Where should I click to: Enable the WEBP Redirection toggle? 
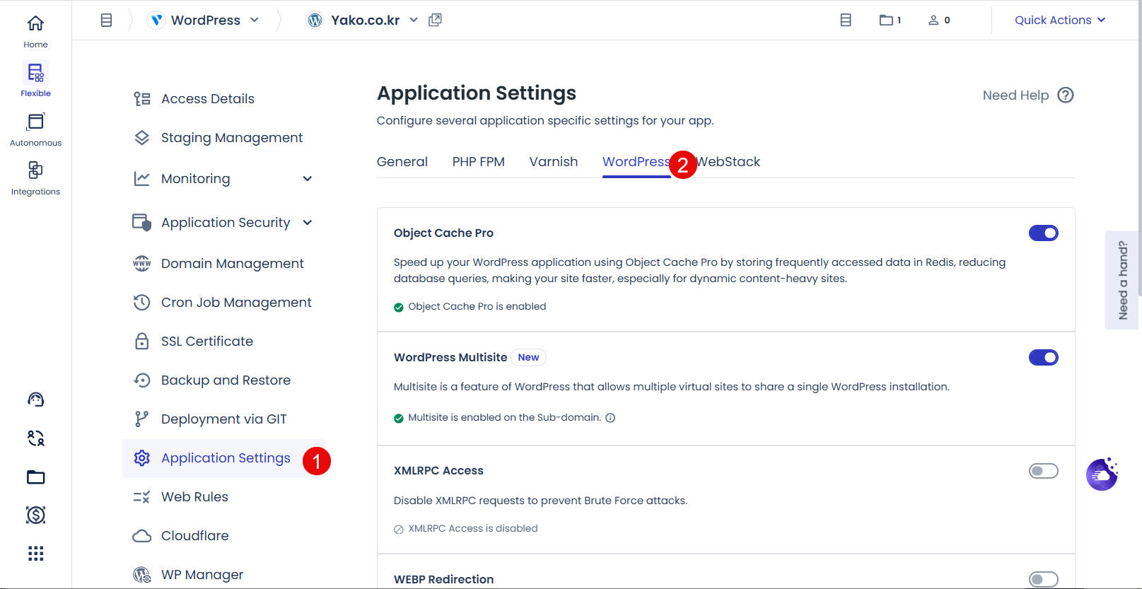coord(1044,580)
